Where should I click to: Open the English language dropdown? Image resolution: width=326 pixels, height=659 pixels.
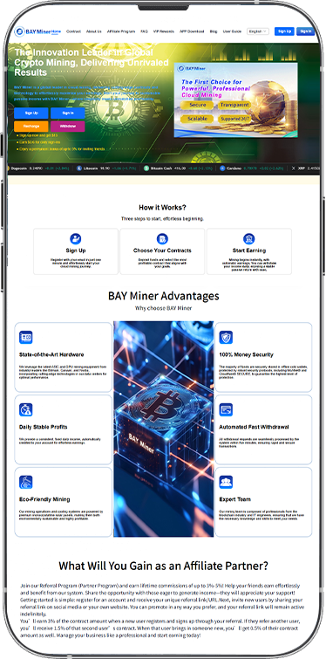coord(258,31)
